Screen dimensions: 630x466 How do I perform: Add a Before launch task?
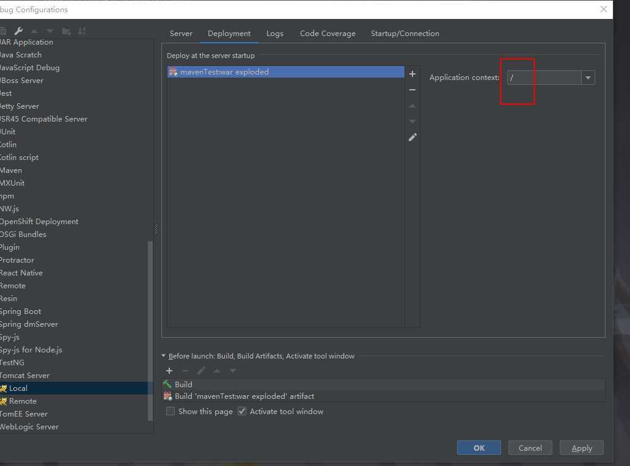point(169,371)
